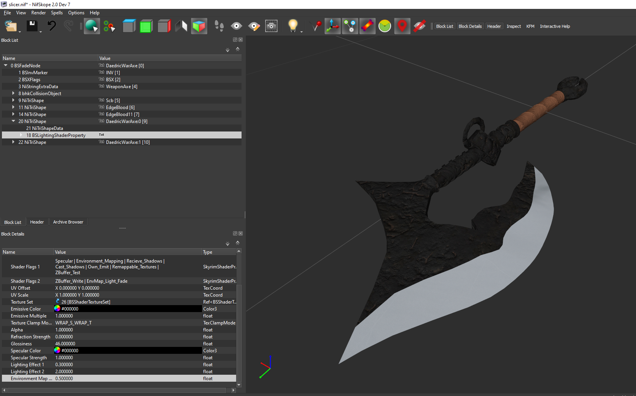This screenshot has height=396, width=636.
Task: Click the Load file toolbar icon
Action: (11, 26)
